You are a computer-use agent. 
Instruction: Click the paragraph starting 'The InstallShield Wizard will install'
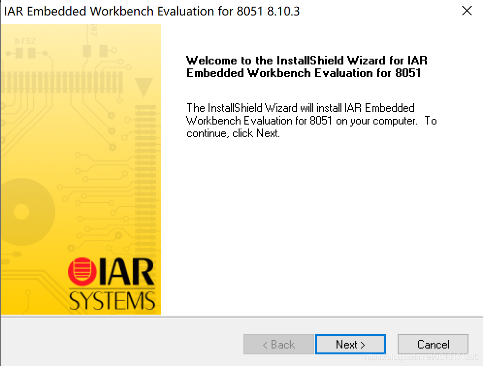click(311, 121)
